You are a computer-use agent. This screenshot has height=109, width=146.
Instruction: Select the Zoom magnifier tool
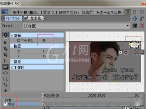[x=6, y=79]
